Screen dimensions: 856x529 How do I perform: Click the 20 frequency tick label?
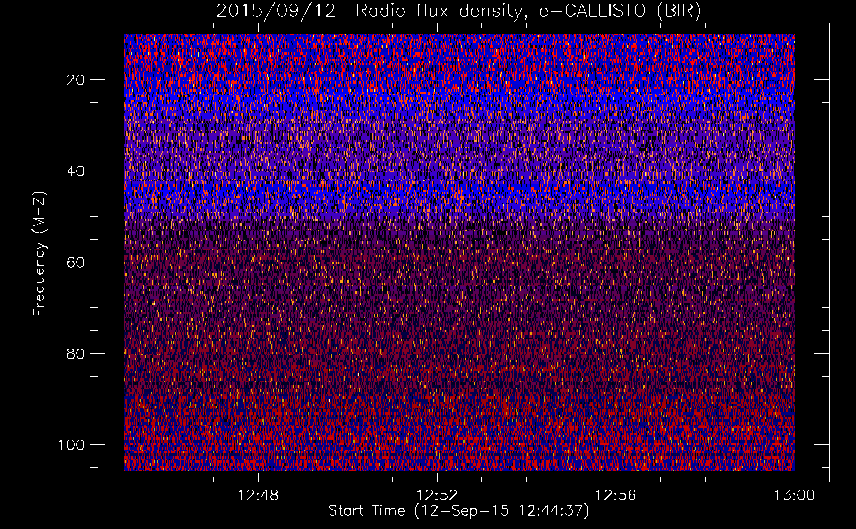(x=77, y=80)
